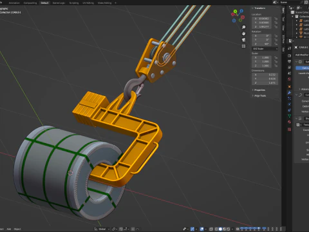Screen dimensions: 309x232
Task: Open the Scene properties tab icon
Action: point(289,73)
